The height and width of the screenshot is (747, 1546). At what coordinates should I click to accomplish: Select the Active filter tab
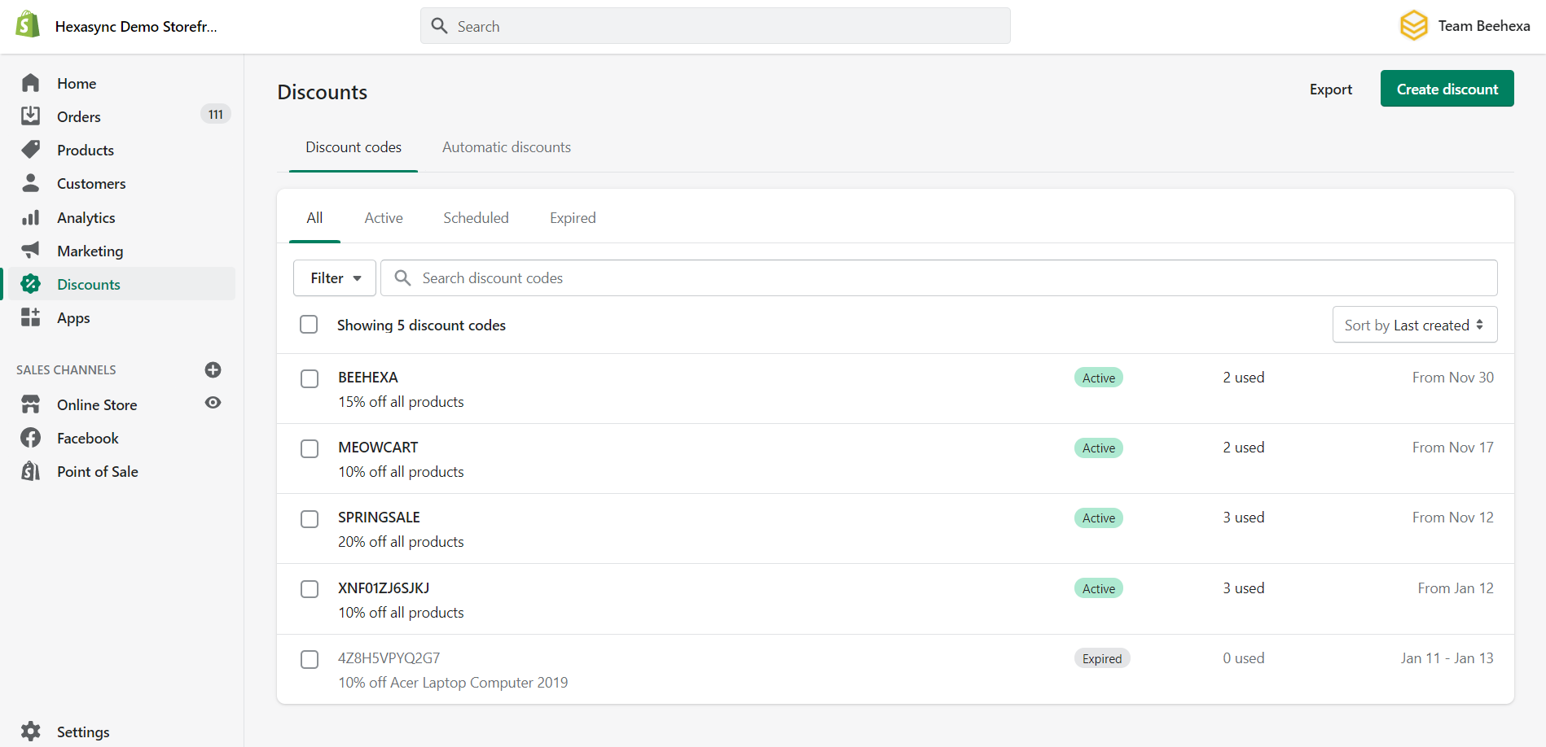pyautogui.click(x=384, y=218)
